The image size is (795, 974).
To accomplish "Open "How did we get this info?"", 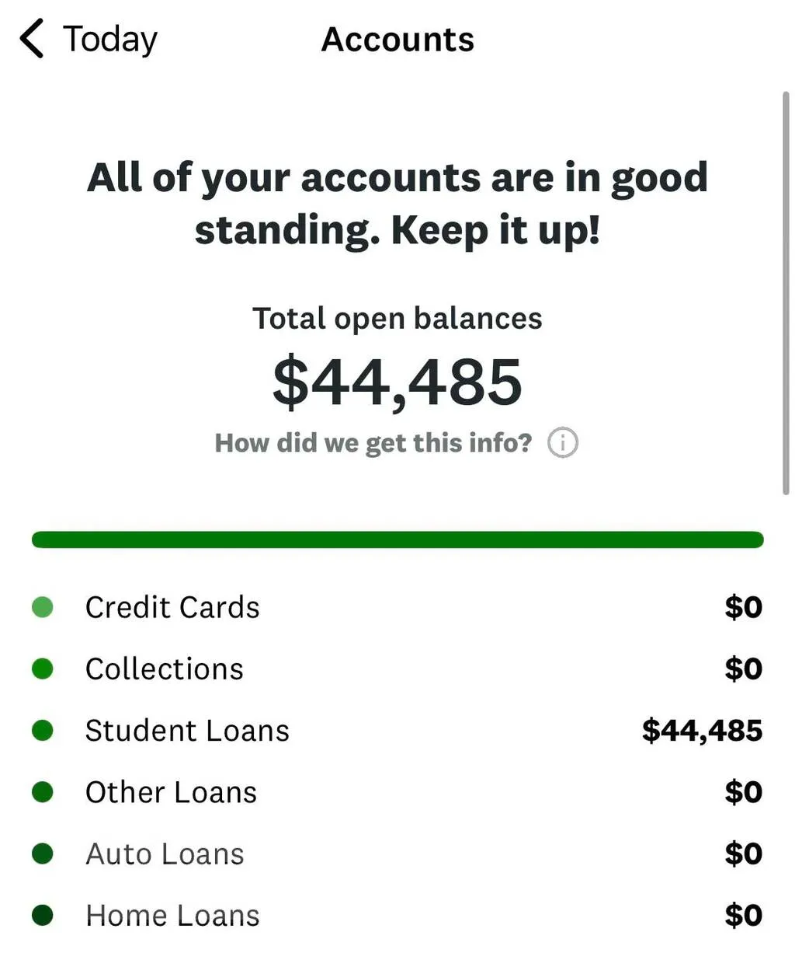I will [373, 443].
